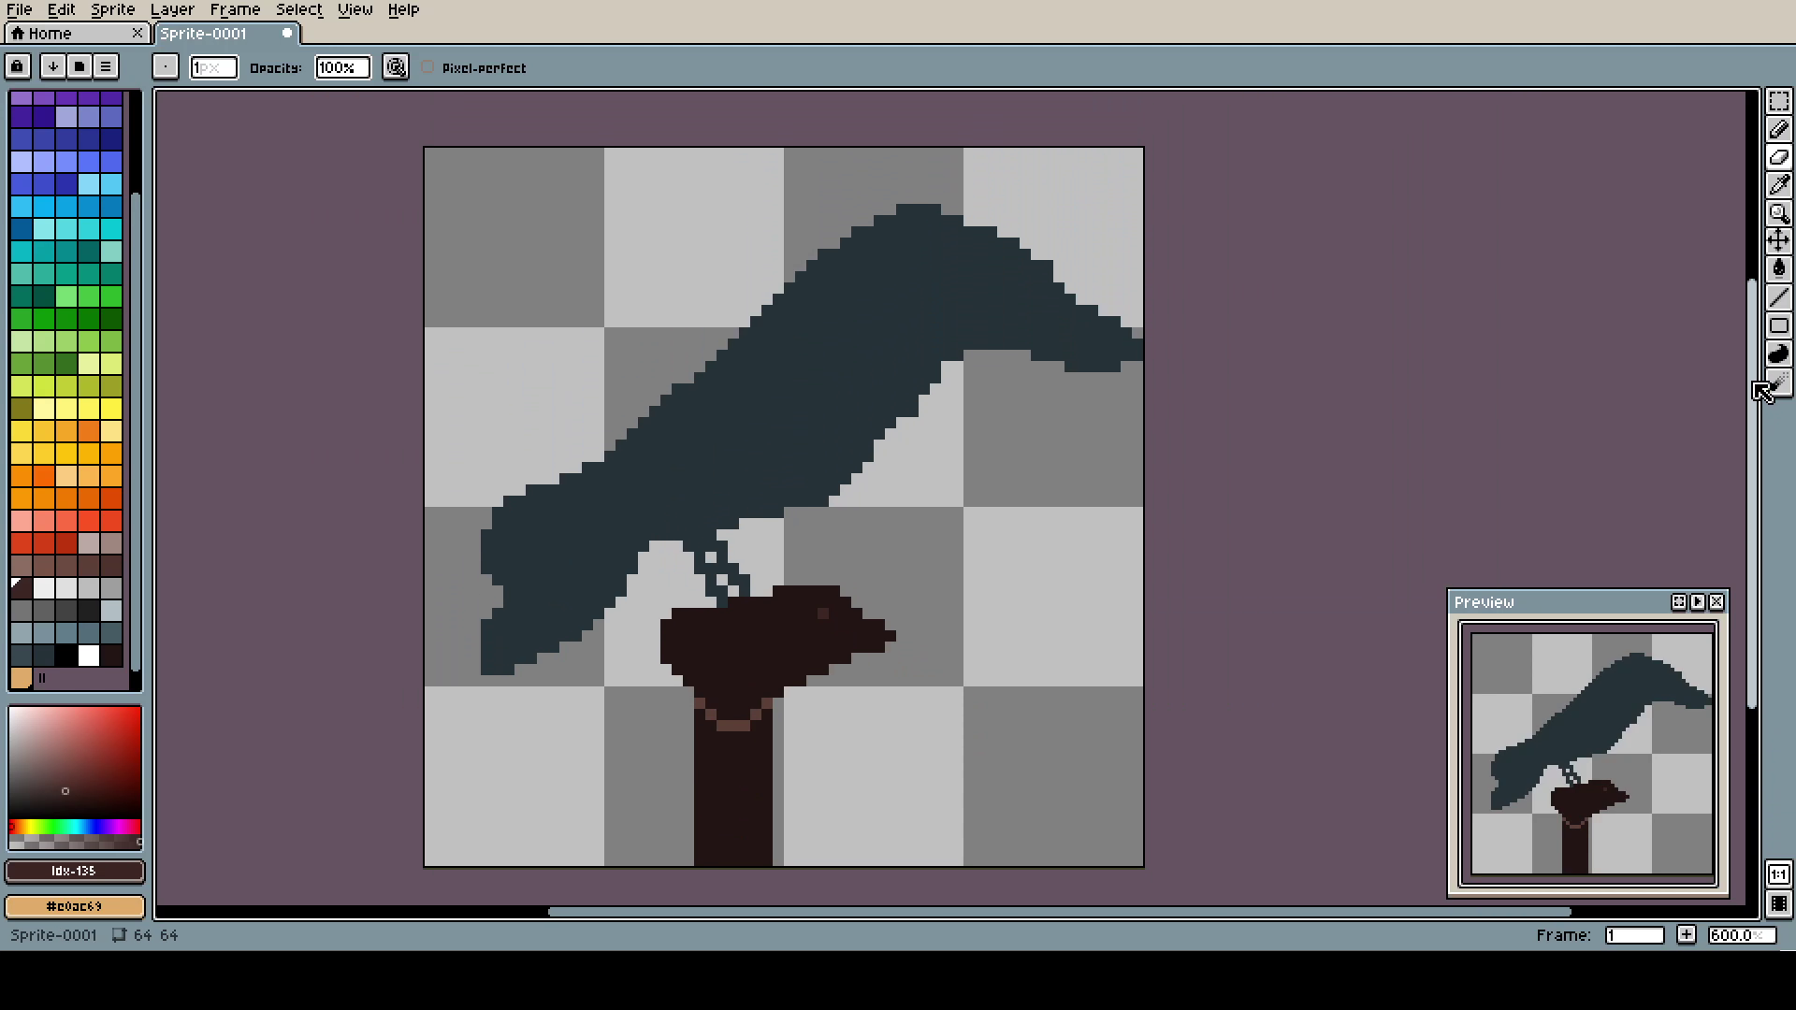Select the Eraser tool
Viewport: 1796px width, 1010px height.
click(1778, 157)
